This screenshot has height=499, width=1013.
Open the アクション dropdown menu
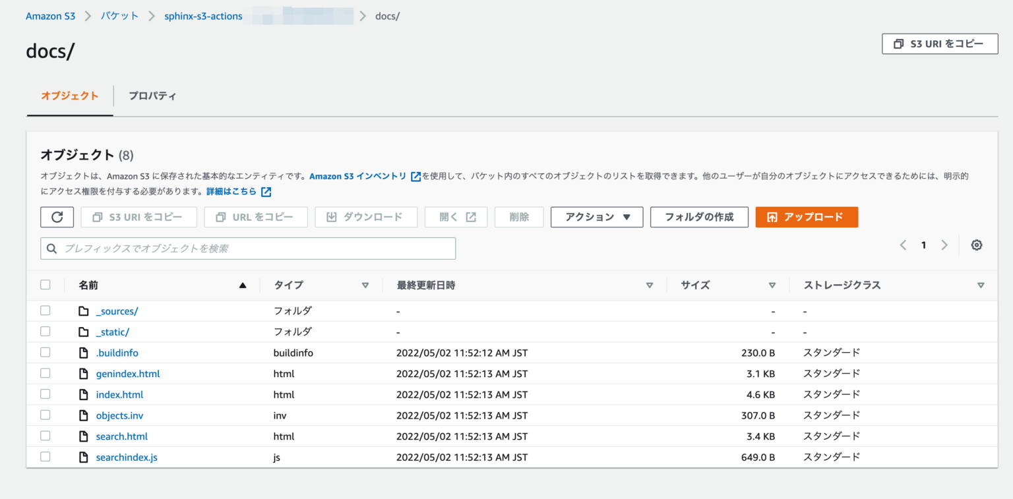[x=597, y=217]
